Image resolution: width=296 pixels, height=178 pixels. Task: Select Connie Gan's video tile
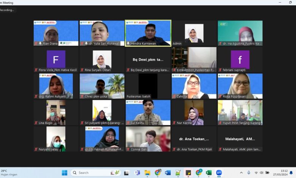pos(148,139)
